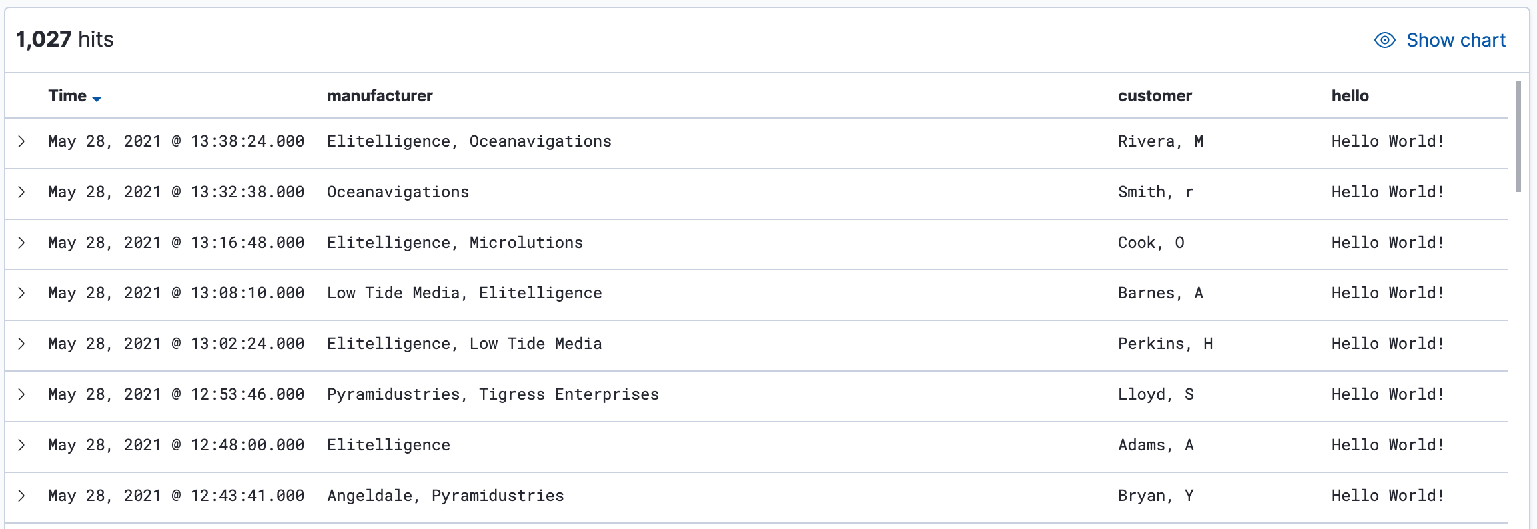Click the 1,027 hits count

[65, 39]
